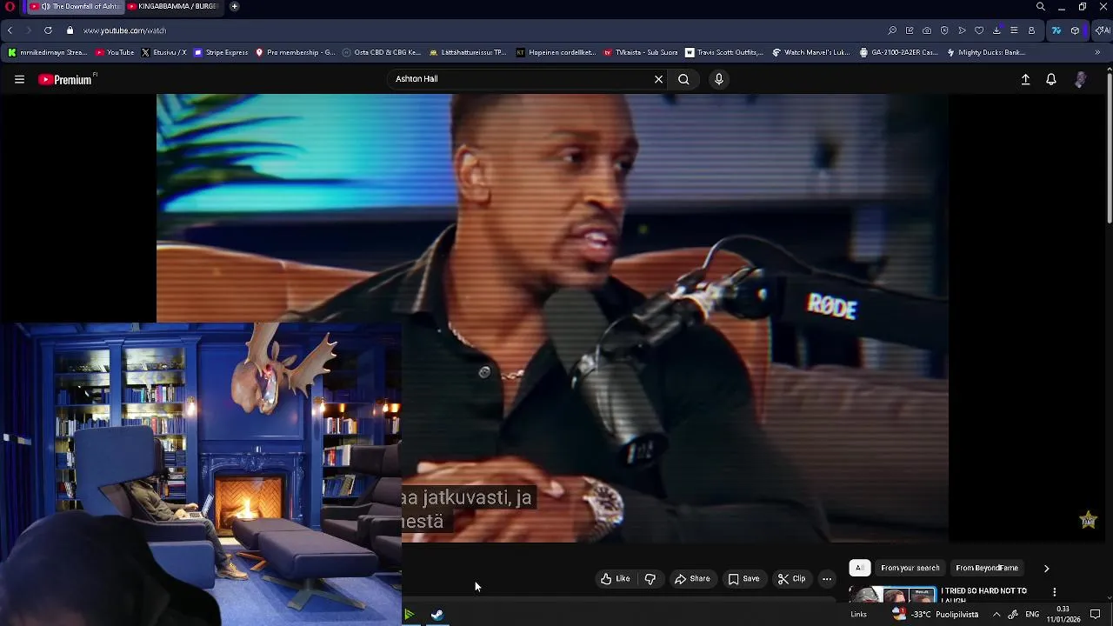Click the youtube.com/watch address bar
Image resolution: width=1113 pixels, height=626 pixels.
point(124,30)
